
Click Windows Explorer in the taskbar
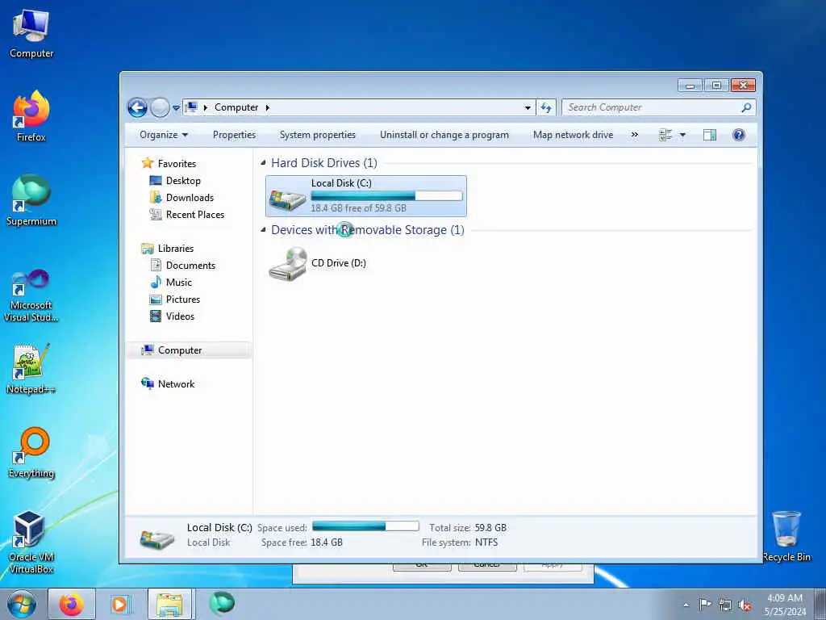tap(169, 604)
